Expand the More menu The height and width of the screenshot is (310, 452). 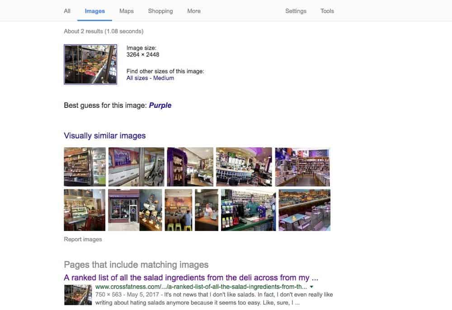point(194,11)
